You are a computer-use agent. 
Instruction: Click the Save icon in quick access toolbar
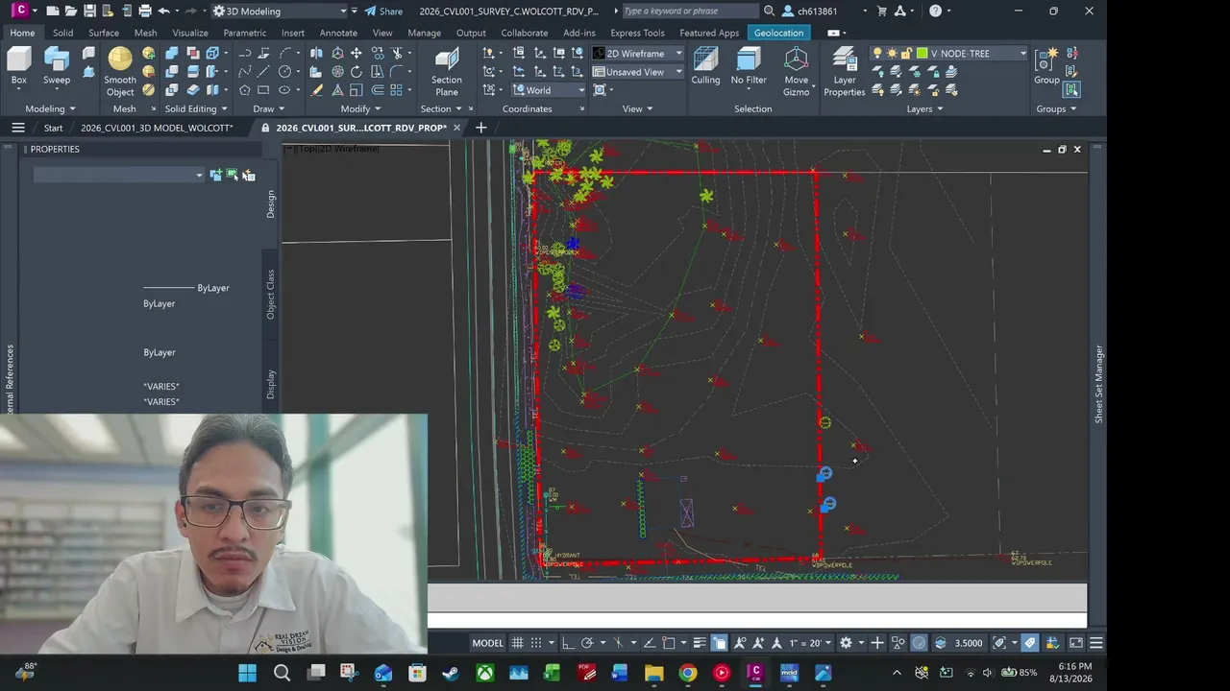(89, 12)
